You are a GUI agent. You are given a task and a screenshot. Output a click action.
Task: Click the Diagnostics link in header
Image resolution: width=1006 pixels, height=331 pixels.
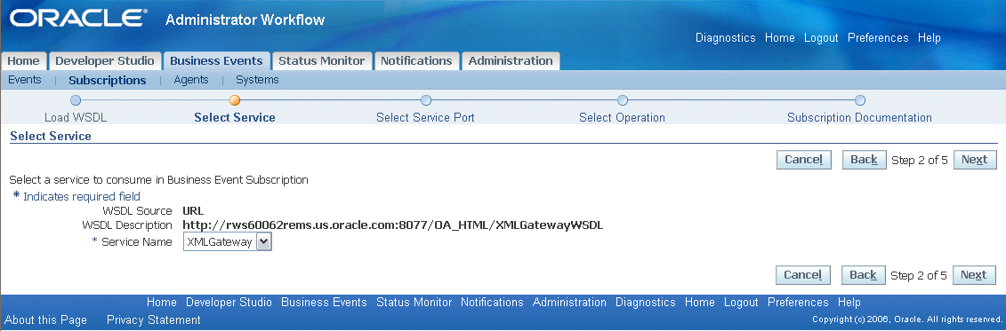coord(726,38)
